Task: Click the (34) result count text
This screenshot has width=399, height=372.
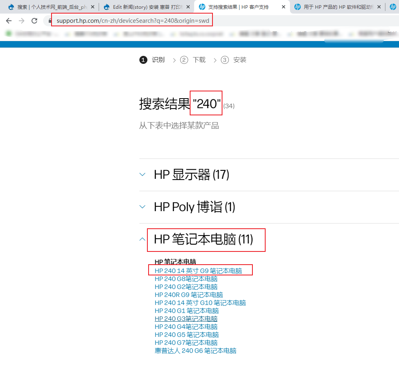Action: pos(229,106)
